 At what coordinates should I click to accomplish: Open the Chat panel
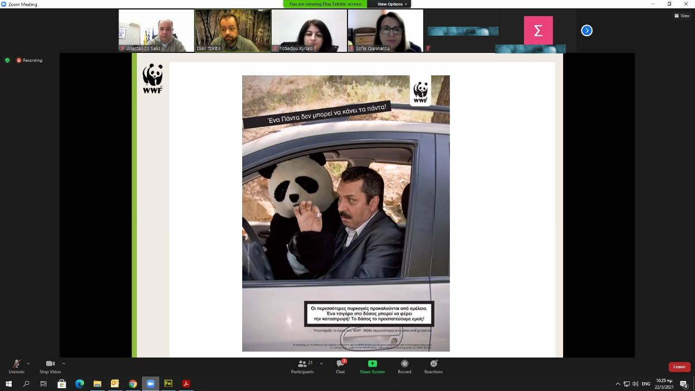340,366
